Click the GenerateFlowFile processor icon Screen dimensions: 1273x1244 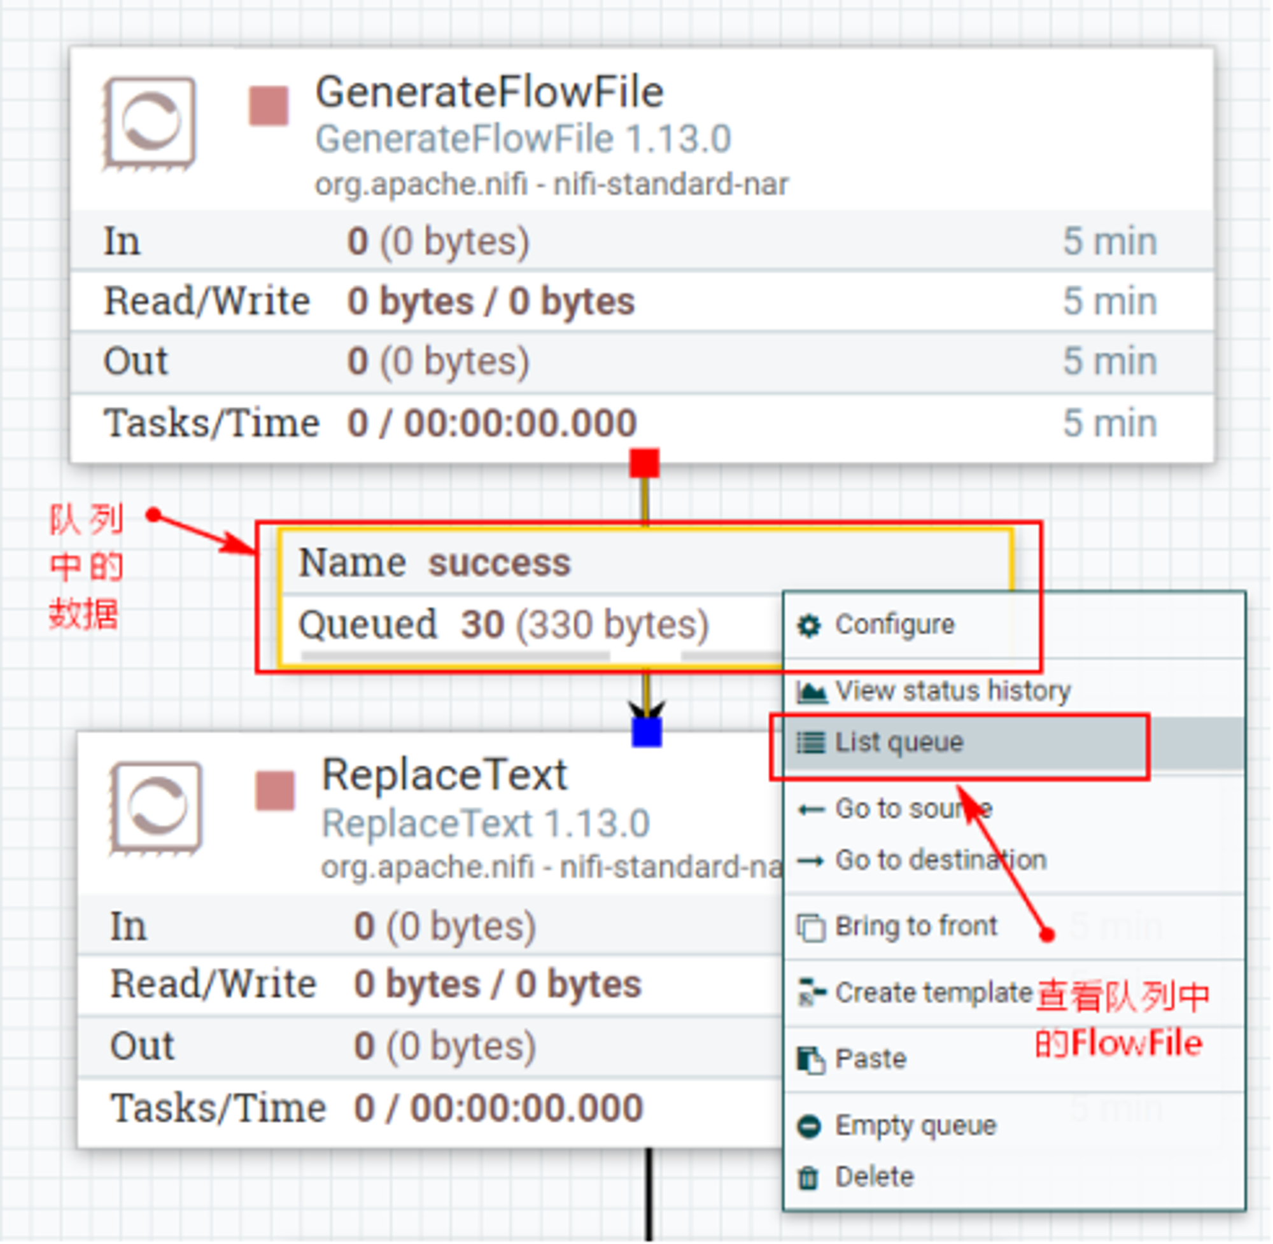tap(150, 123)
